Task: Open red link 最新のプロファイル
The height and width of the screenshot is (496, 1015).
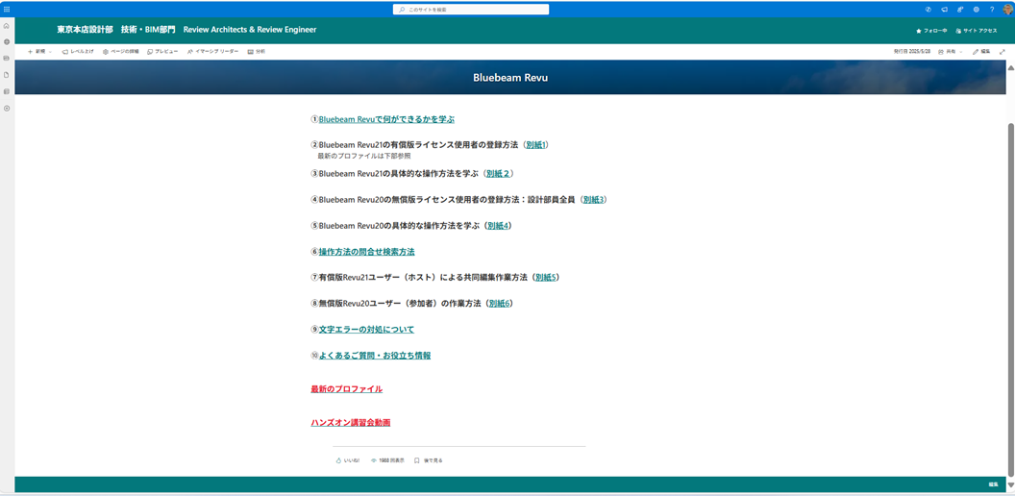Action: pyautogui.click(x=346, y=389)
